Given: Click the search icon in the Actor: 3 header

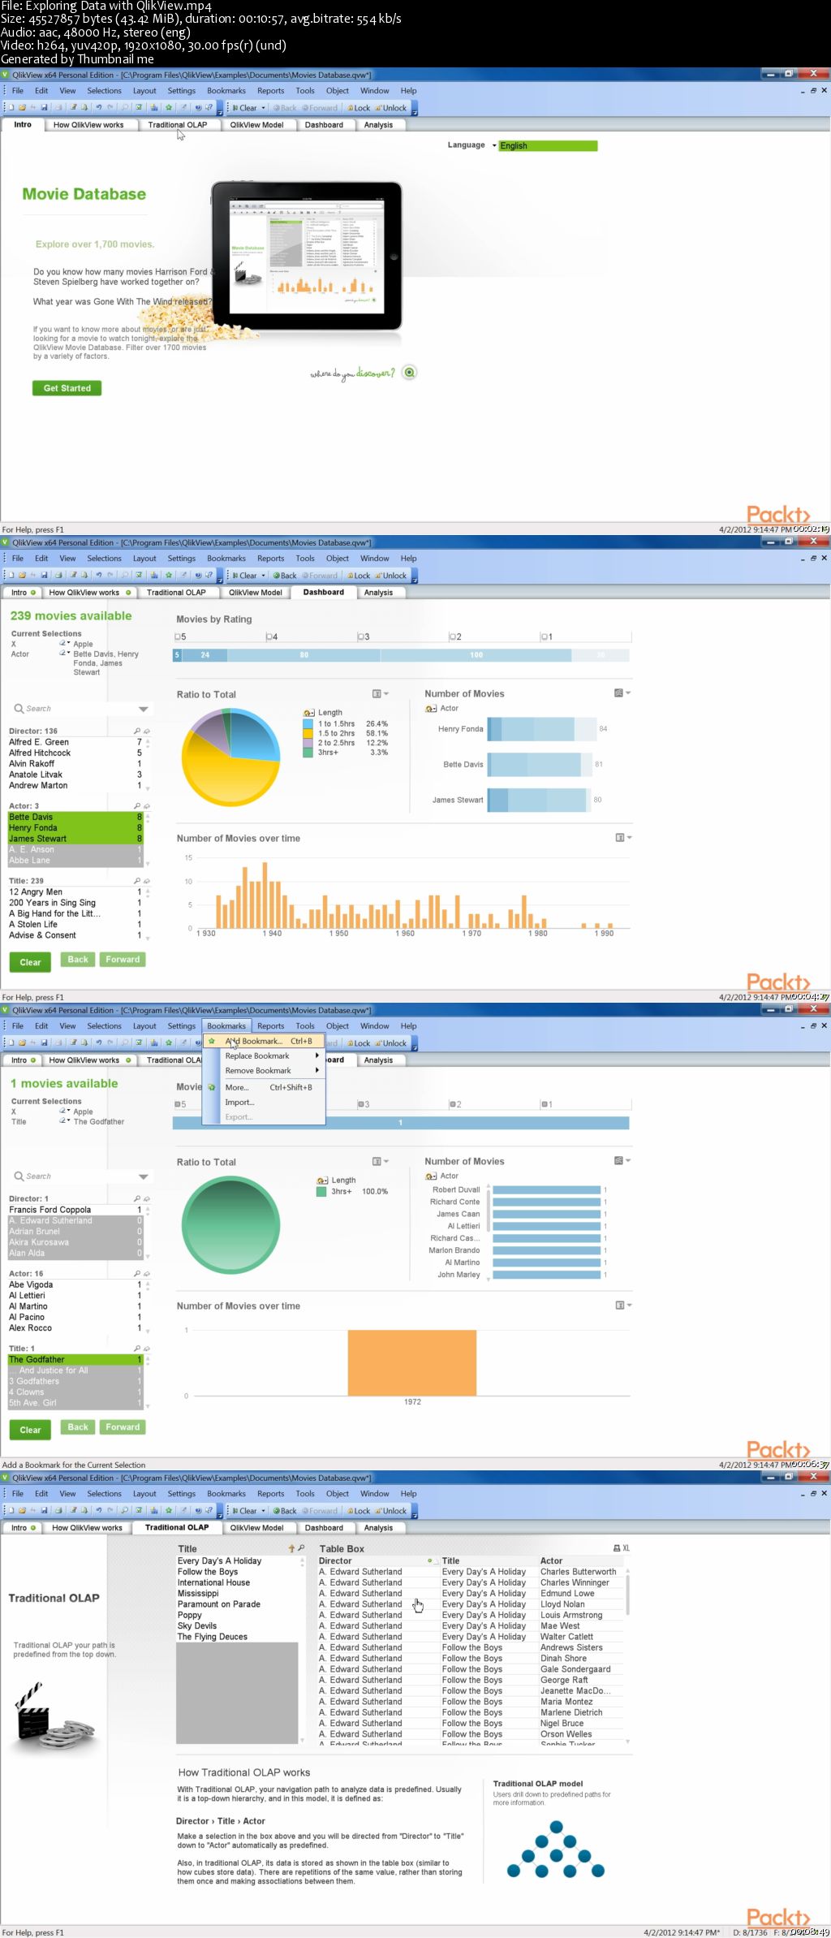Looking at the screenshot, I should [x=137, y=806].
